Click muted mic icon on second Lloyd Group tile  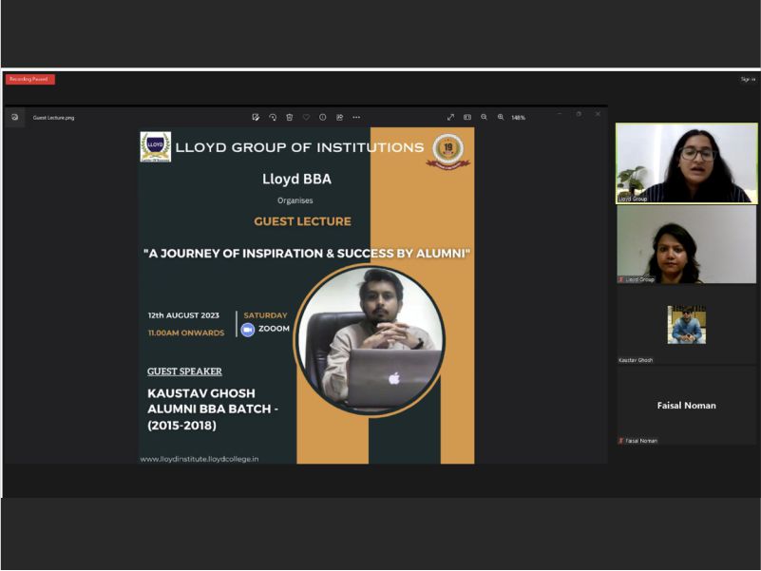click(620, 279)
